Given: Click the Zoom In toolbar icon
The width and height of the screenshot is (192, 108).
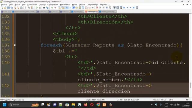Looking at the screenshot, I should [52, 7].
